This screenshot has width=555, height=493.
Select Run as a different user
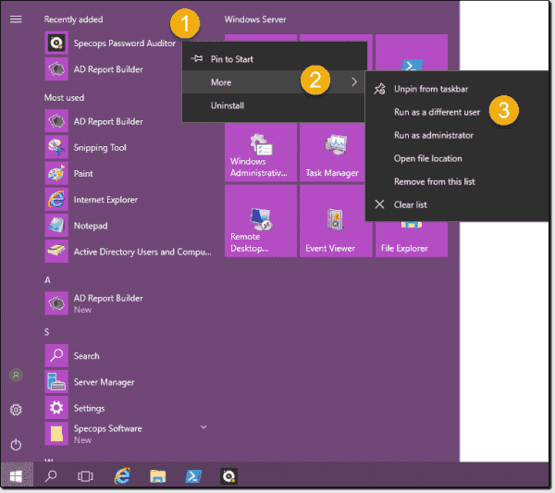435,112
